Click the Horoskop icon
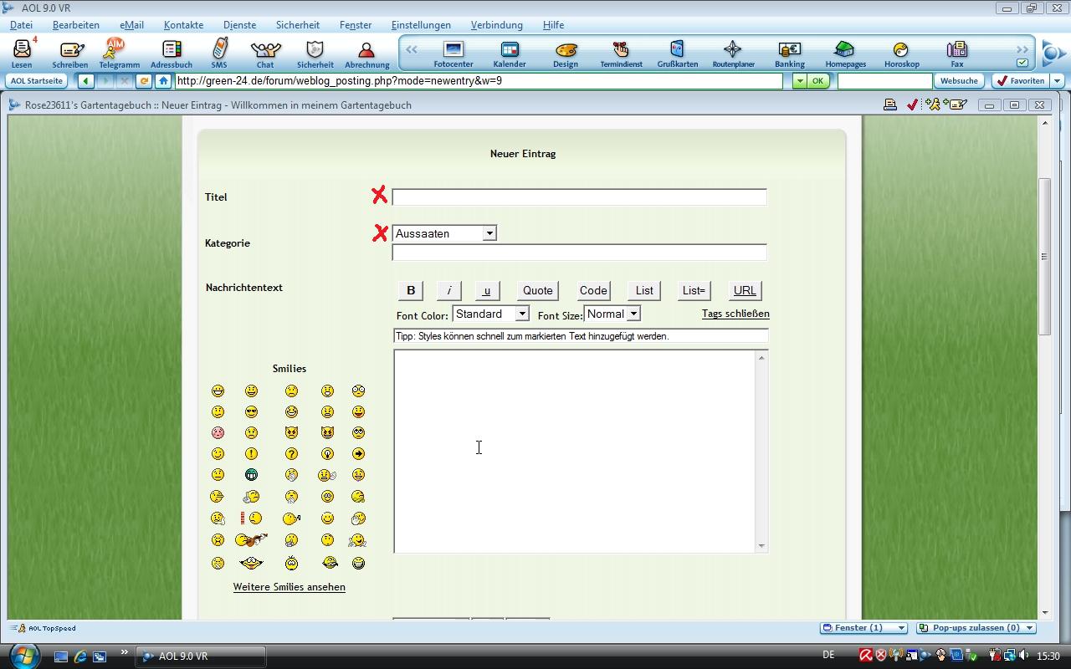The height and width of the screenshot is (669, 1071). [x=901, y=52]
